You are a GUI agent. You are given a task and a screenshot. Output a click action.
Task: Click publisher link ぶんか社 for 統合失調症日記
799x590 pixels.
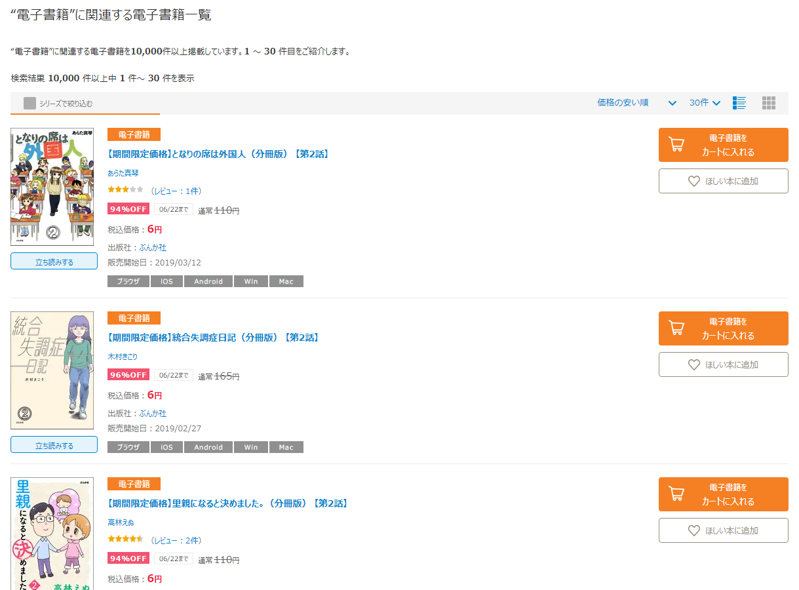coord(153,414)
